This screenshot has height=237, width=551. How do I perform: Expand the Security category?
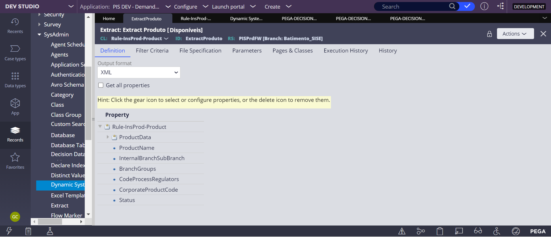pos(39,14)
